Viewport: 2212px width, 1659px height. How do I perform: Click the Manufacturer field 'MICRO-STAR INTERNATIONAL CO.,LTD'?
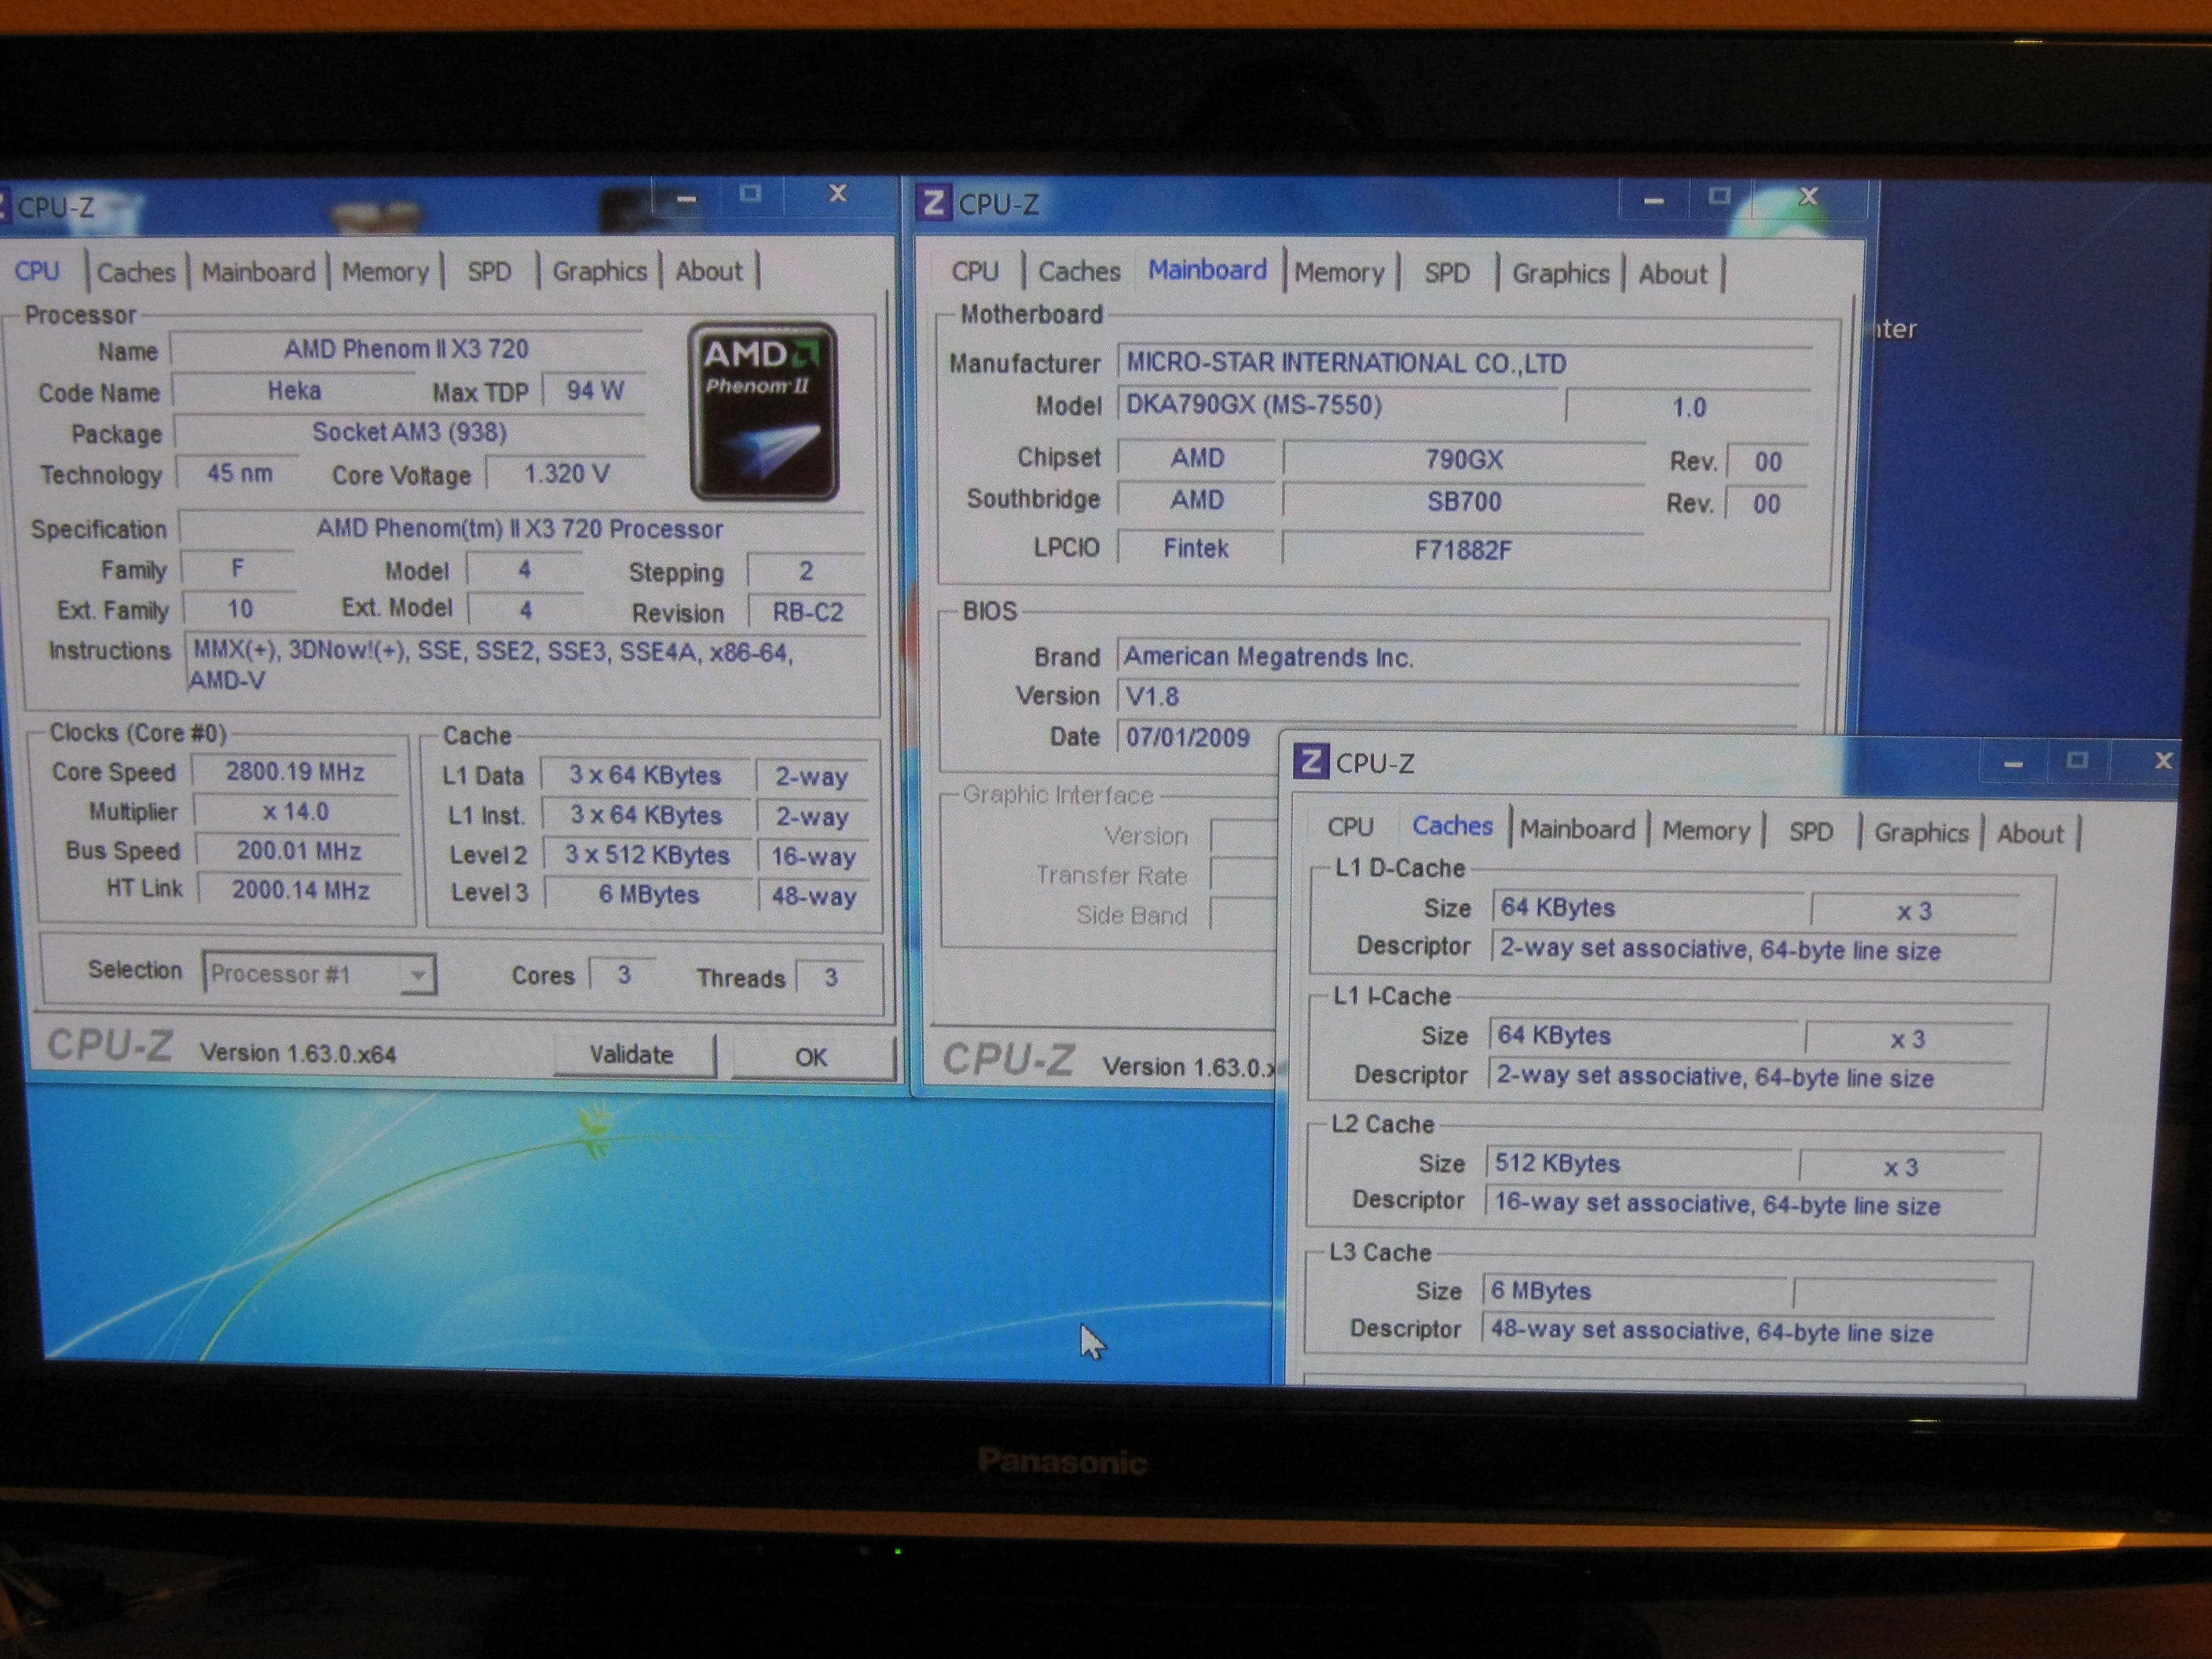click(1464, 362)
